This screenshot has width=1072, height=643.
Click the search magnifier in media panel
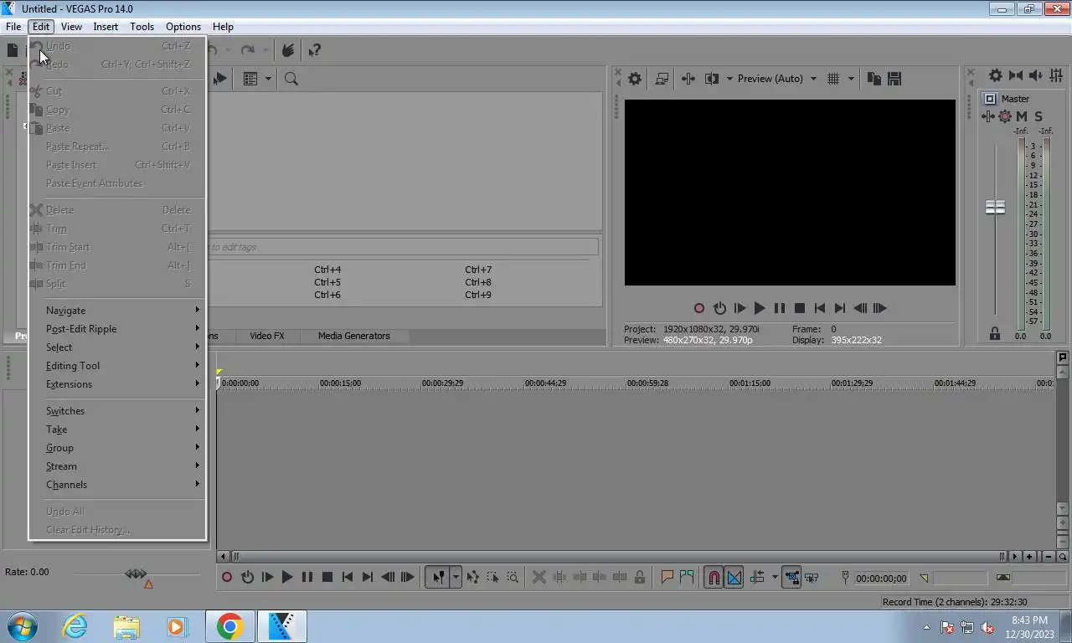pyautogui.click(x=291, y=79)
